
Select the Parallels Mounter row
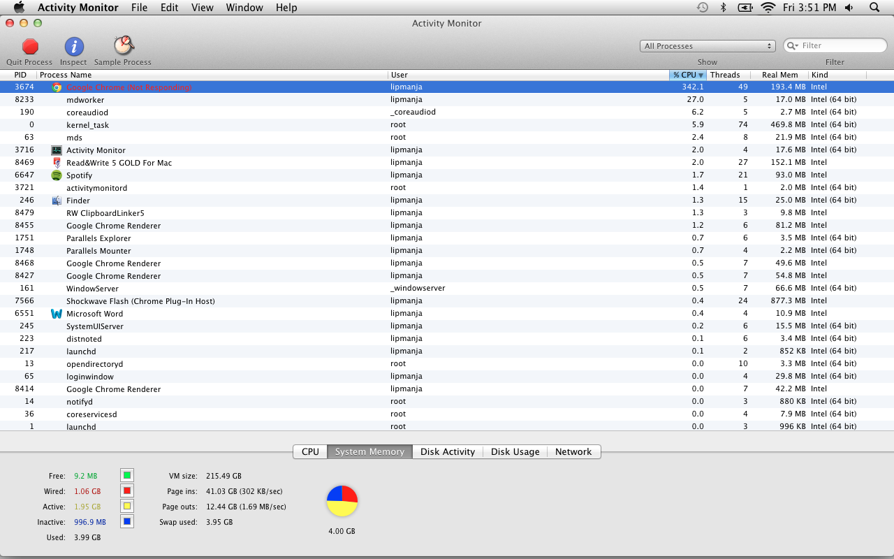pyautogui.click(x=447, y=251)
